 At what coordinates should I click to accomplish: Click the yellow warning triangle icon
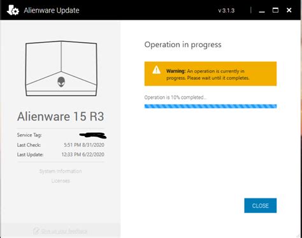157,70
